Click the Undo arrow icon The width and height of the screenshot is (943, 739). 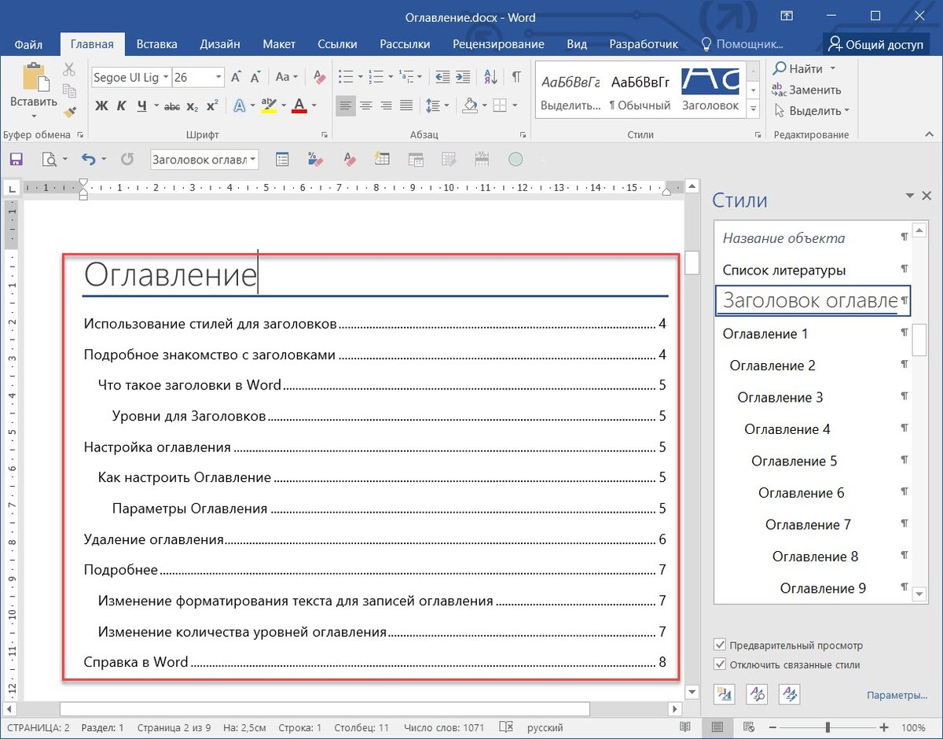tap(89, 160)
